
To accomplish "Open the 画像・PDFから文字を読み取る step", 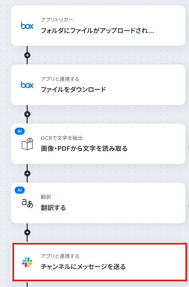I will pyautogui.click(x=98, y=144).
